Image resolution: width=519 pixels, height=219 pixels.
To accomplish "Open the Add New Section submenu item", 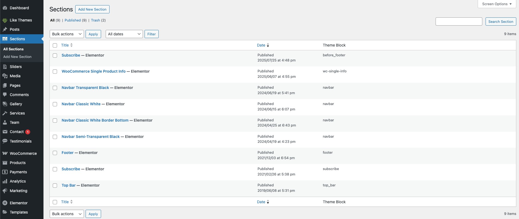I will pyautogui.click(x=17, y=57).
